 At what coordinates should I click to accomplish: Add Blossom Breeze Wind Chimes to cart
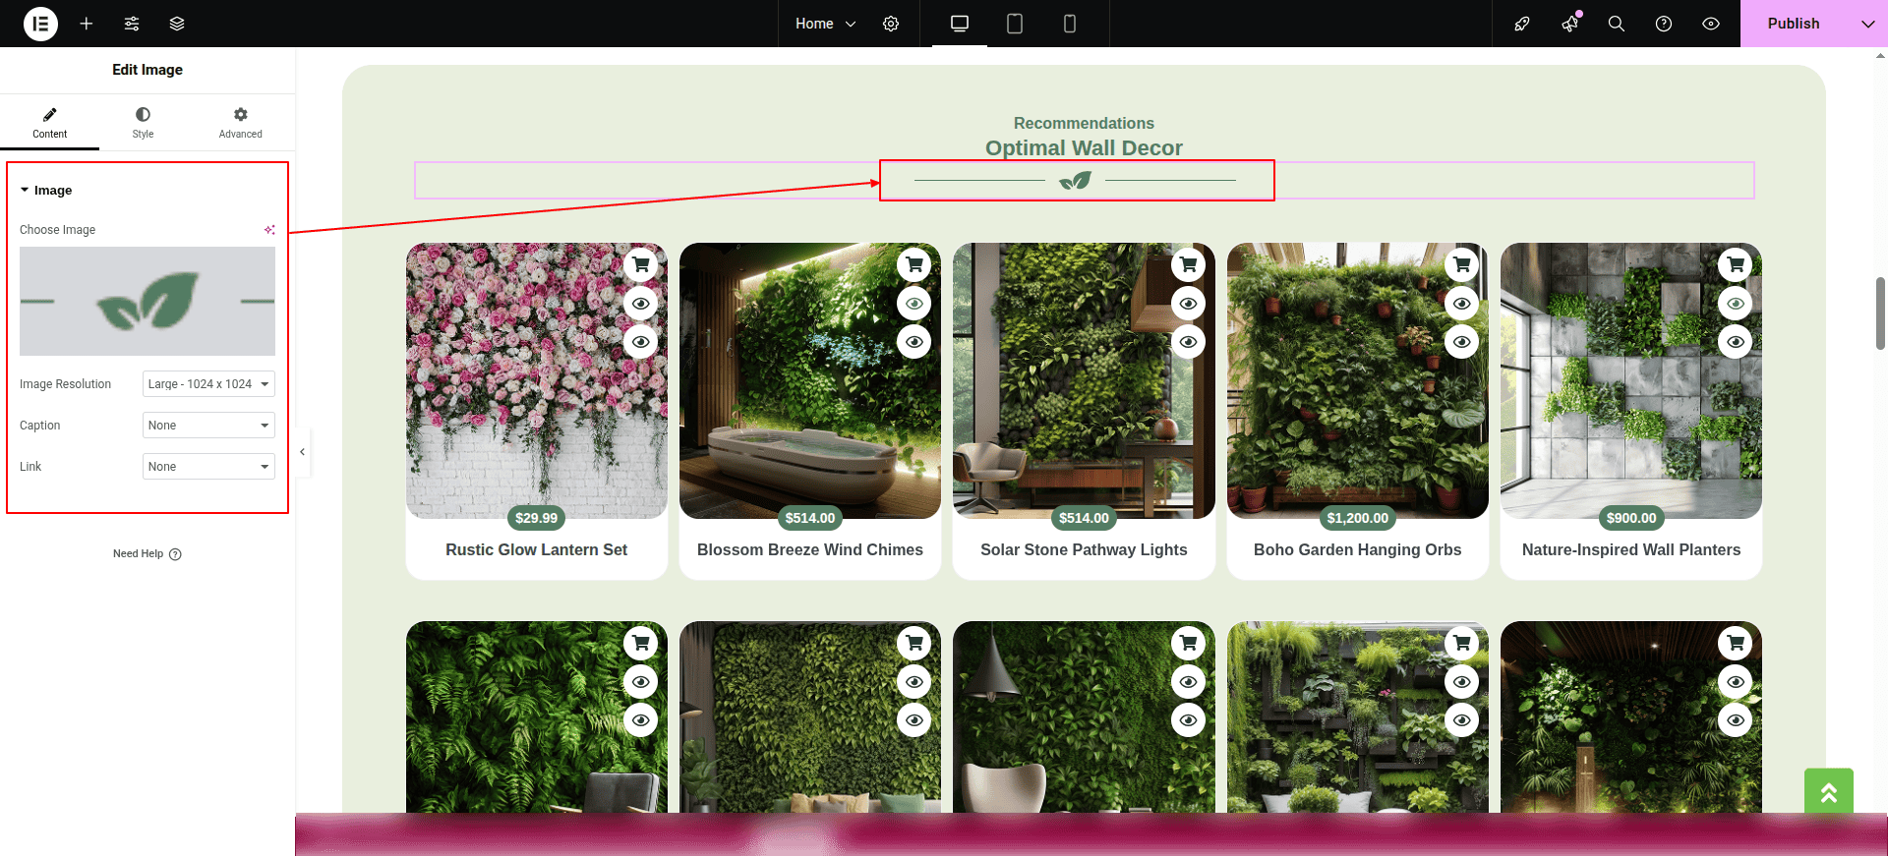914,264
